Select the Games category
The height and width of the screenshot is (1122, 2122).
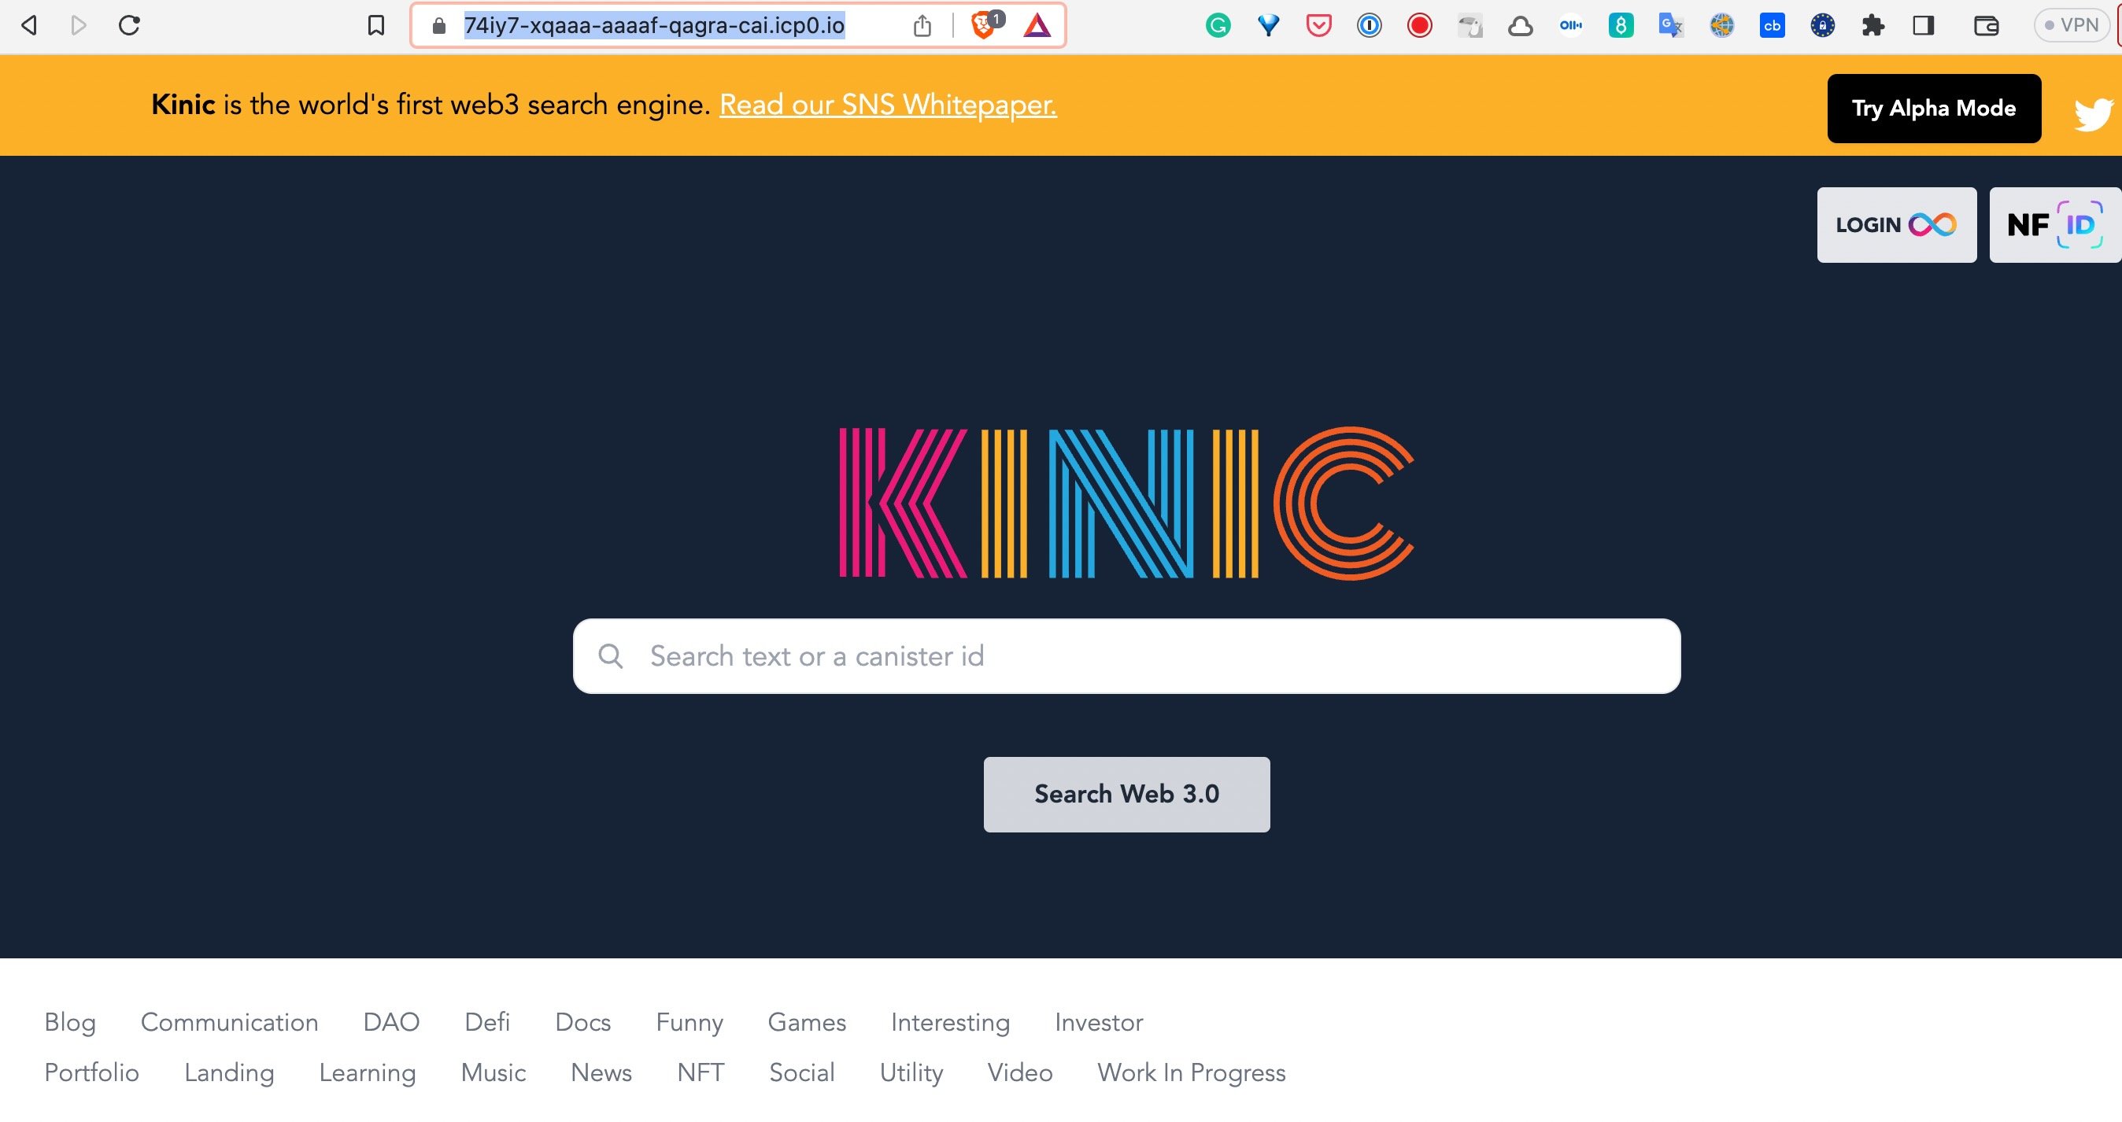pyautogui.click(x=807, y=1022)
